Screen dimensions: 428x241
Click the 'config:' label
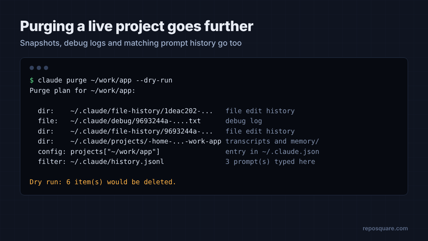52,151
